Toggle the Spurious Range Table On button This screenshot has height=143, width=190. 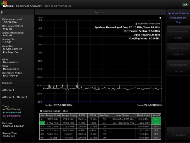pyautogui.click(x=178, y=51)
